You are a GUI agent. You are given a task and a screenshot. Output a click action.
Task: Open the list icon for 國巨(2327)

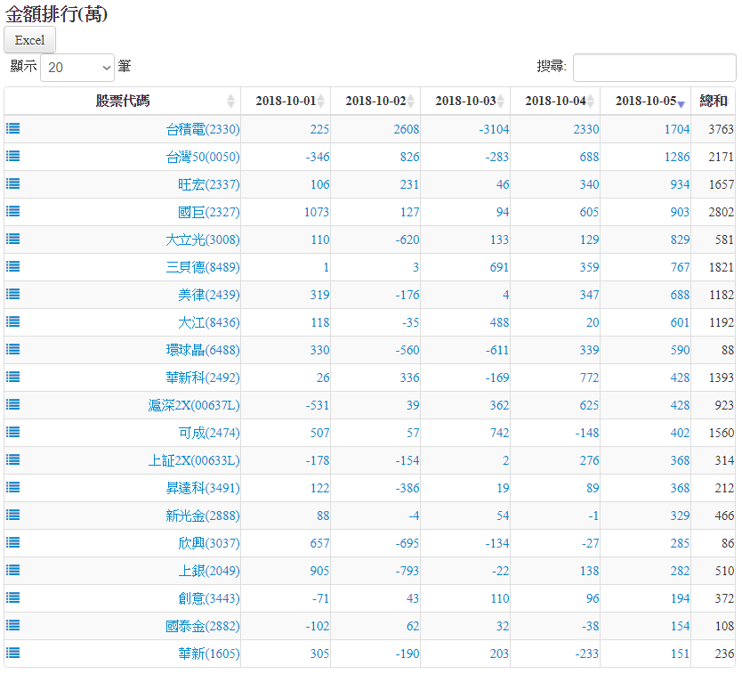click(13, 211)
